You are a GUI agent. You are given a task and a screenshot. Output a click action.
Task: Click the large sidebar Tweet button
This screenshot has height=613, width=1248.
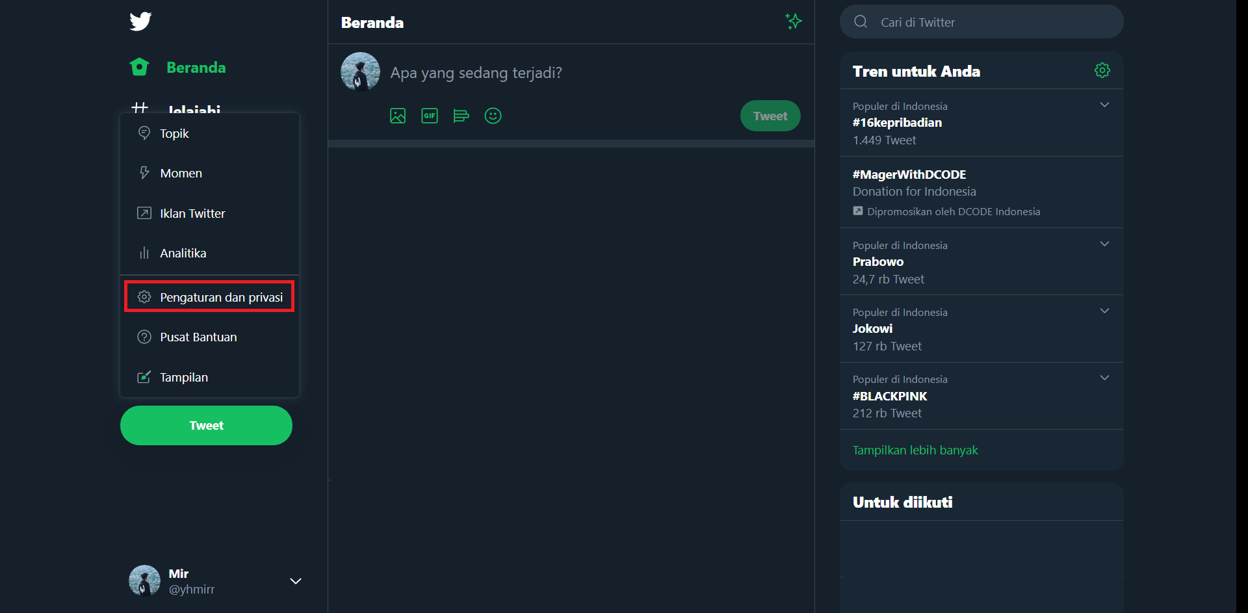point(206,425)
